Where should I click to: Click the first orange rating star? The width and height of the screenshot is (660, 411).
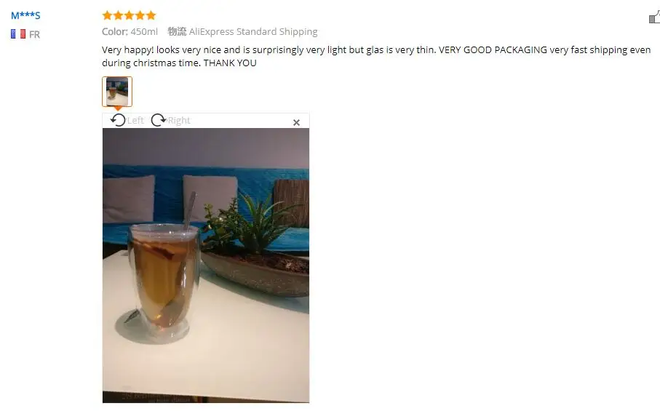pyautogui.click(x=107, y=15)
